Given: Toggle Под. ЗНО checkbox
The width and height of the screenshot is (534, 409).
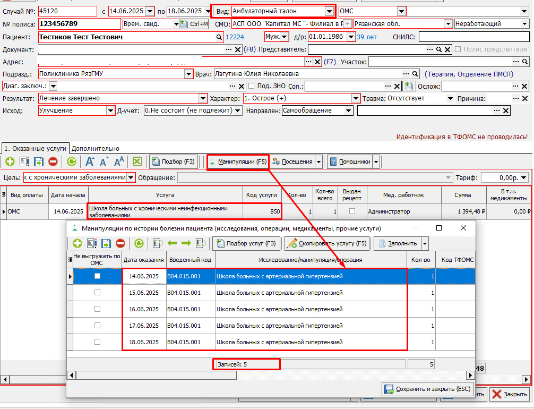Looking at the screenshot, I should coord(251,86).
